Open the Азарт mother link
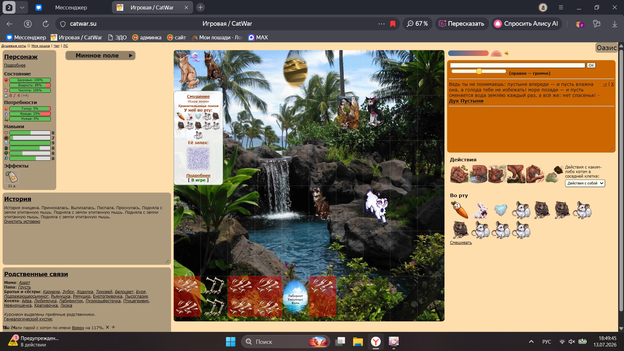The height and width of the screenshot is (351, 624). [x=24, y=283]
